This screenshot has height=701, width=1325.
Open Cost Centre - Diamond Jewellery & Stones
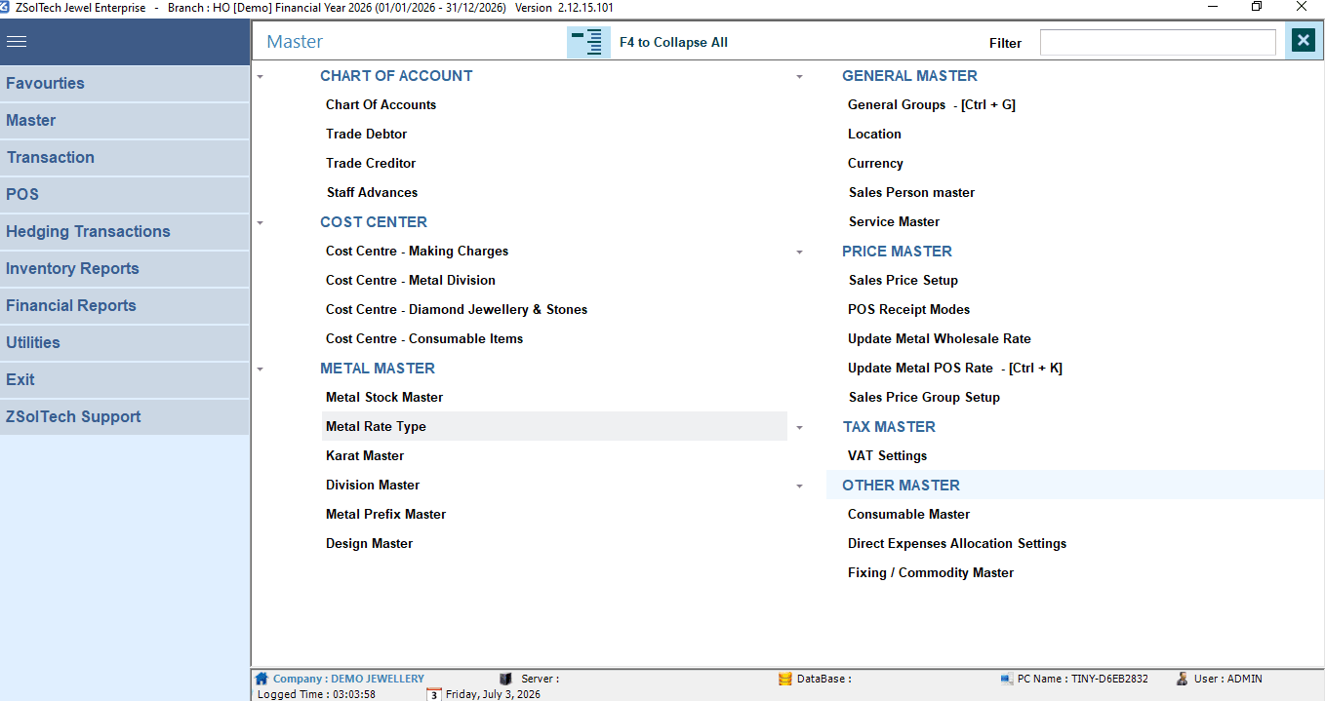[457, 309]
